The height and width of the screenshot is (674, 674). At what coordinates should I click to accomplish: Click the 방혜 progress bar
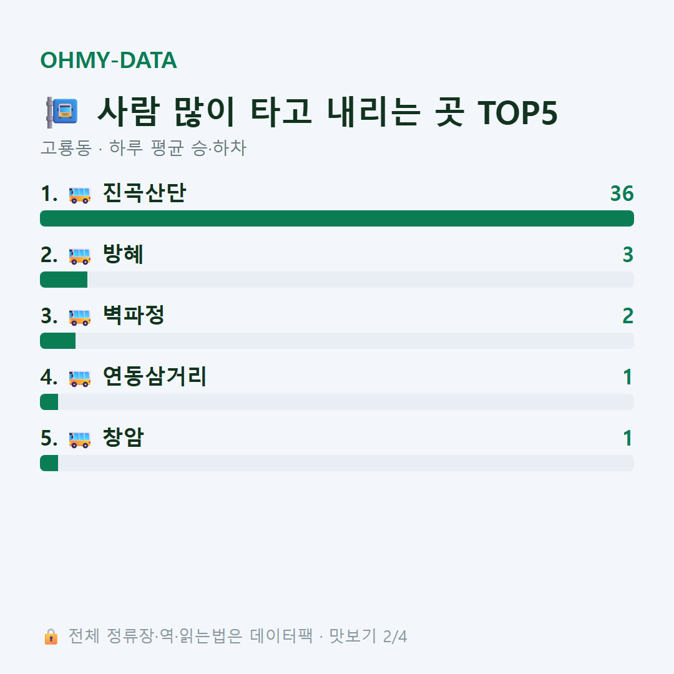[x=337, y=280]
